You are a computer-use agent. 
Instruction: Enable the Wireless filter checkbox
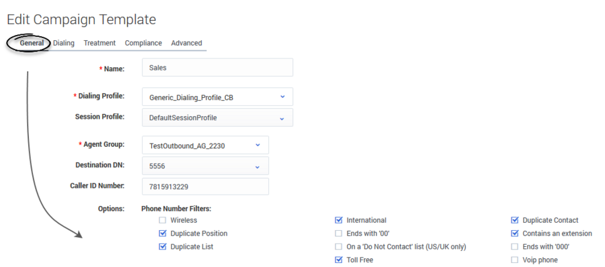pyautogui.click(x=163, y=221)
